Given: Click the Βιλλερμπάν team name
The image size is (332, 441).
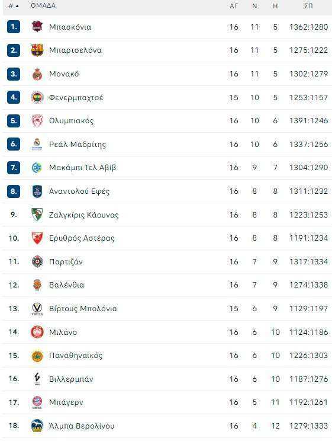Looking at the screenshot, I should 71,379.
